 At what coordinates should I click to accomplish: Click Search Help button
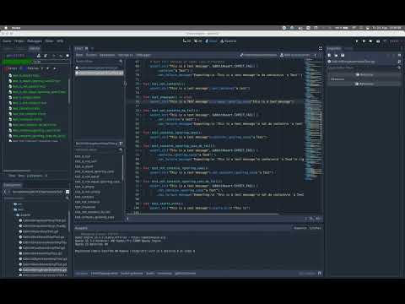(x=294, y=55)
